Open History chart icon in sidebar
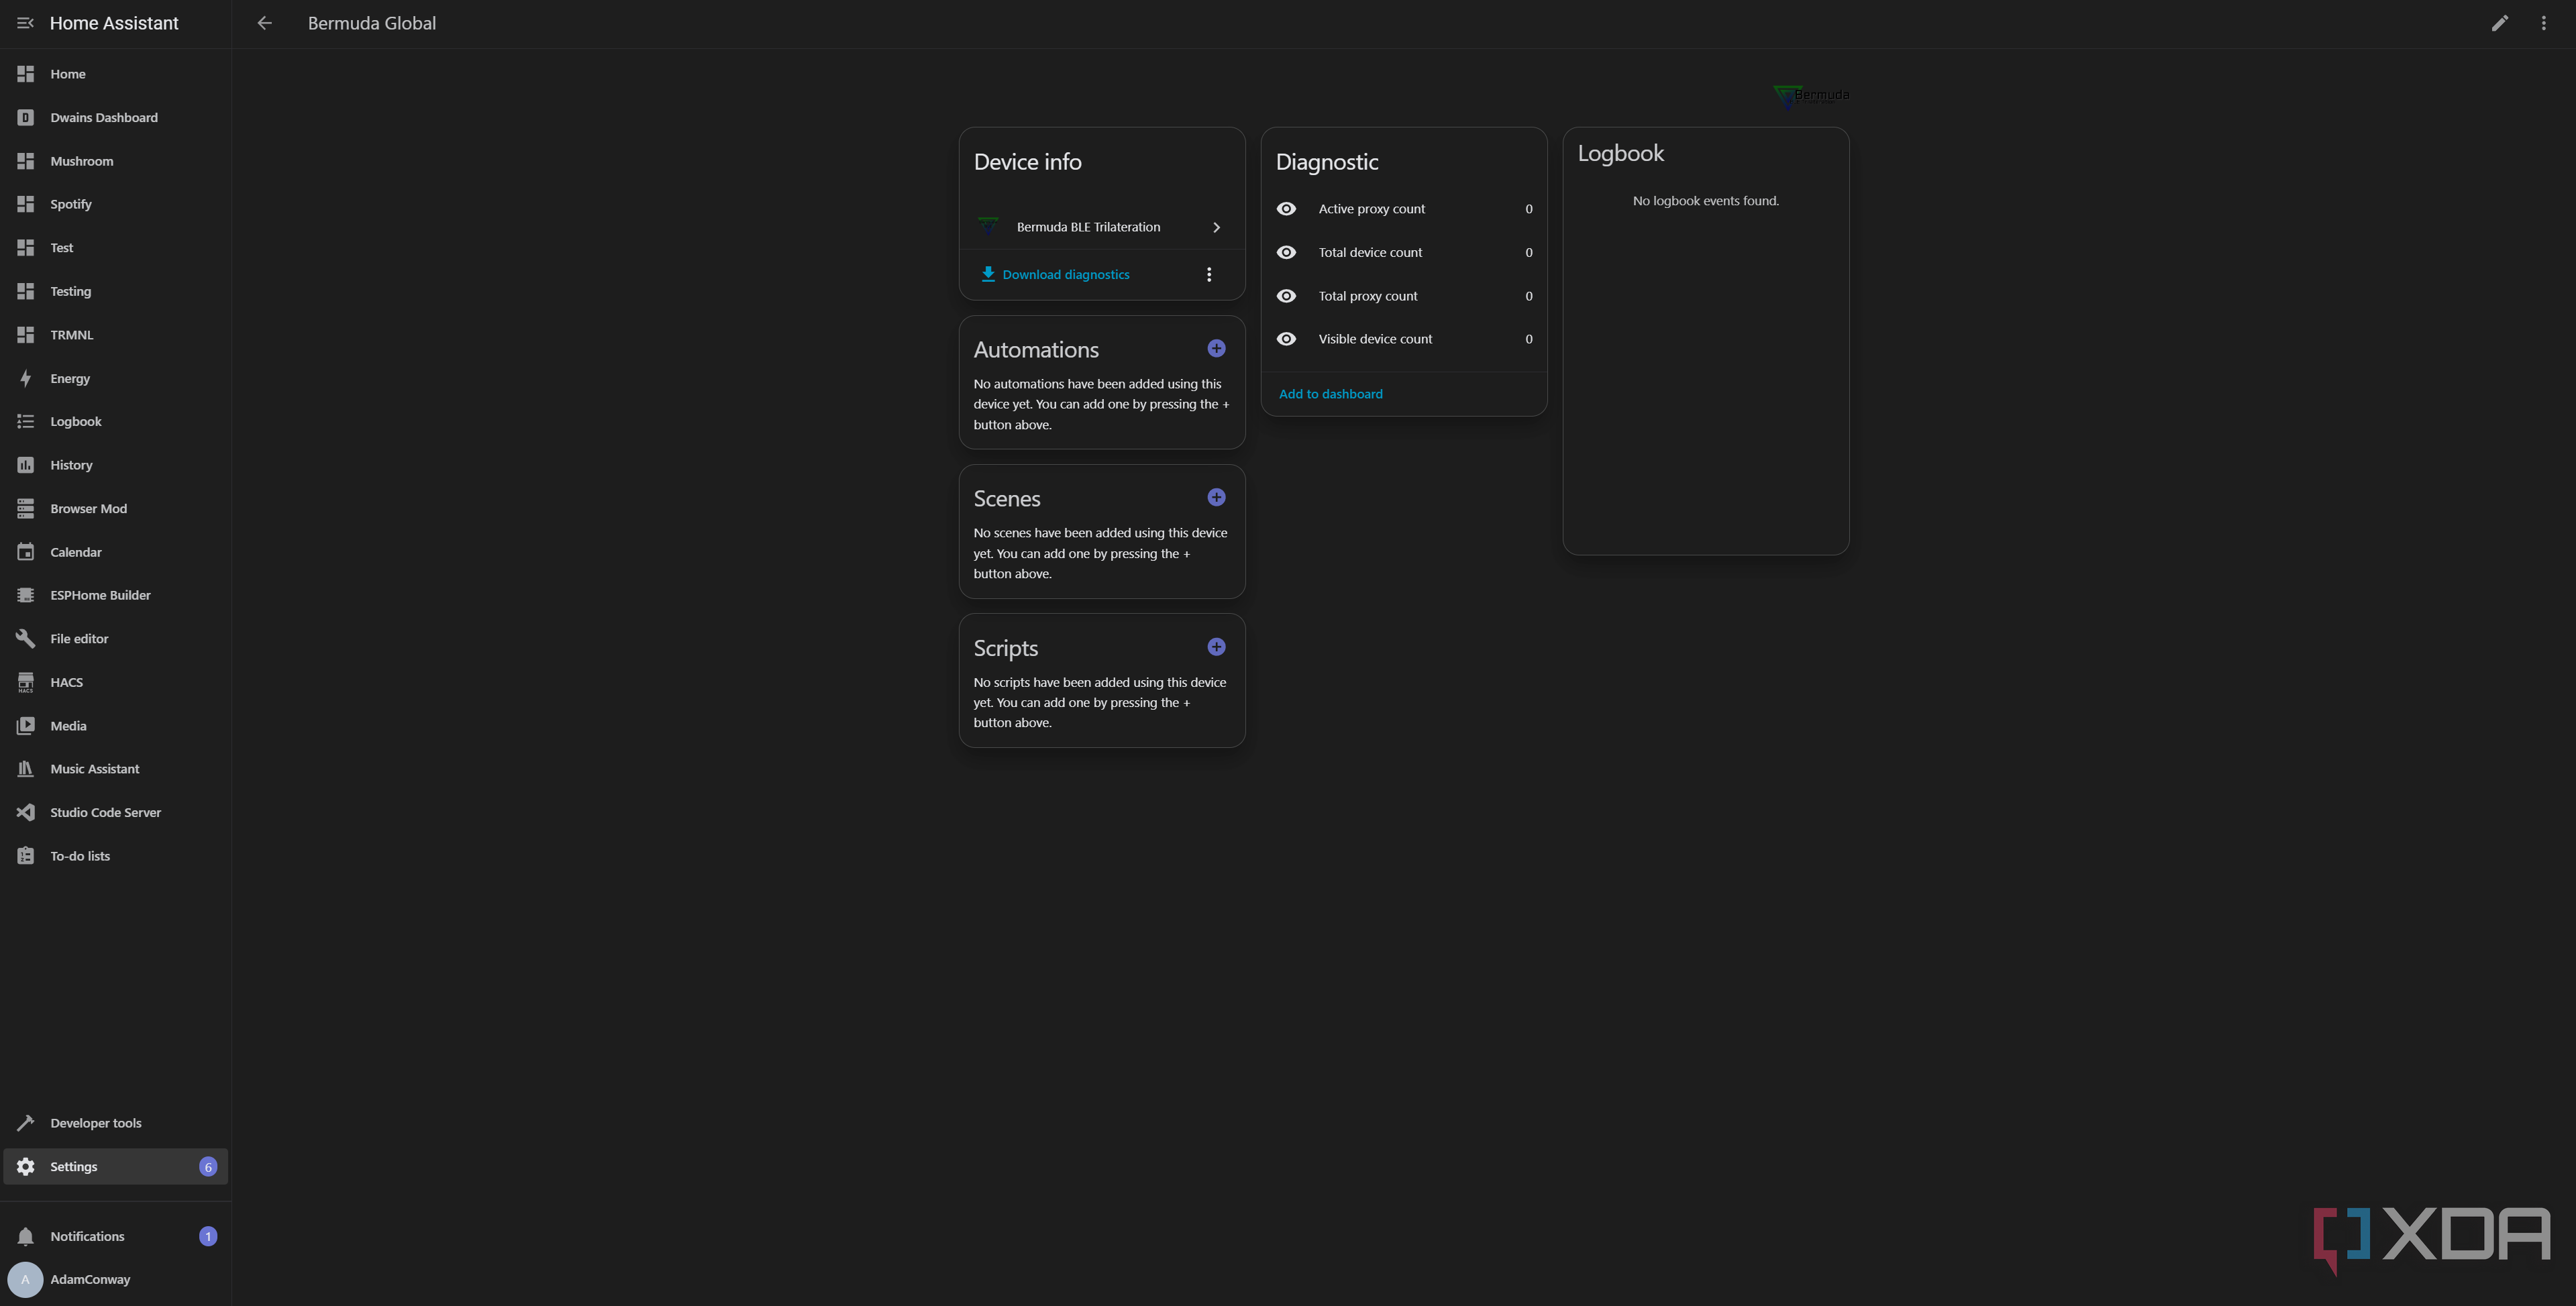 click(x=26, y=465)
